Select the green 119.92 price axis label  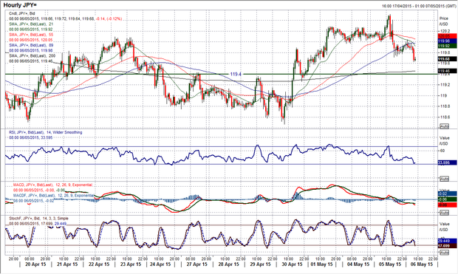pos(447,46)
